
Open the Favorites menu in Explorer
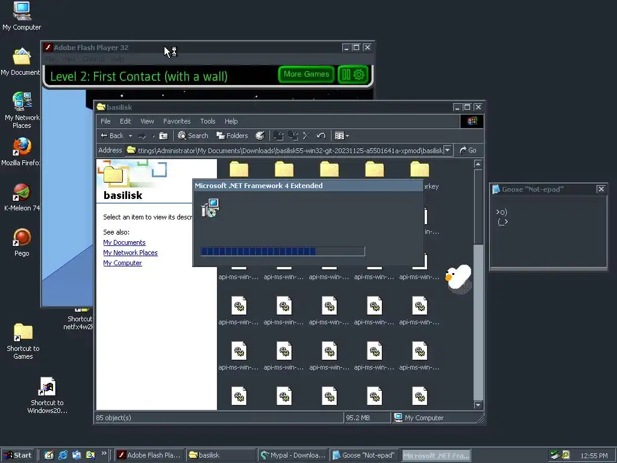click(177, 121)
